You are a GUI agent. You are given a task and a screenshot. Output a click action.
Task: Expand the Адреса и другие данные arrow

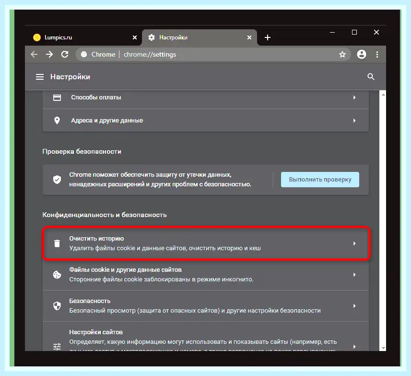tap(354, 121)
